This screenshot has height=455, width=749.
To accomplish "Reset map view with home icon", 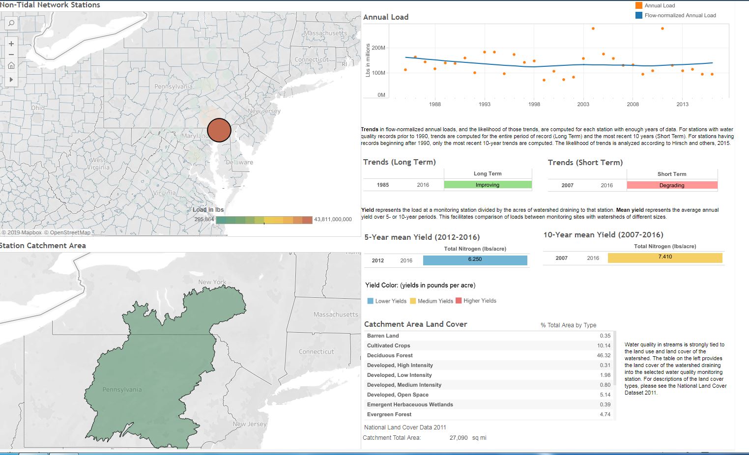I will click(x=11, y=66).
